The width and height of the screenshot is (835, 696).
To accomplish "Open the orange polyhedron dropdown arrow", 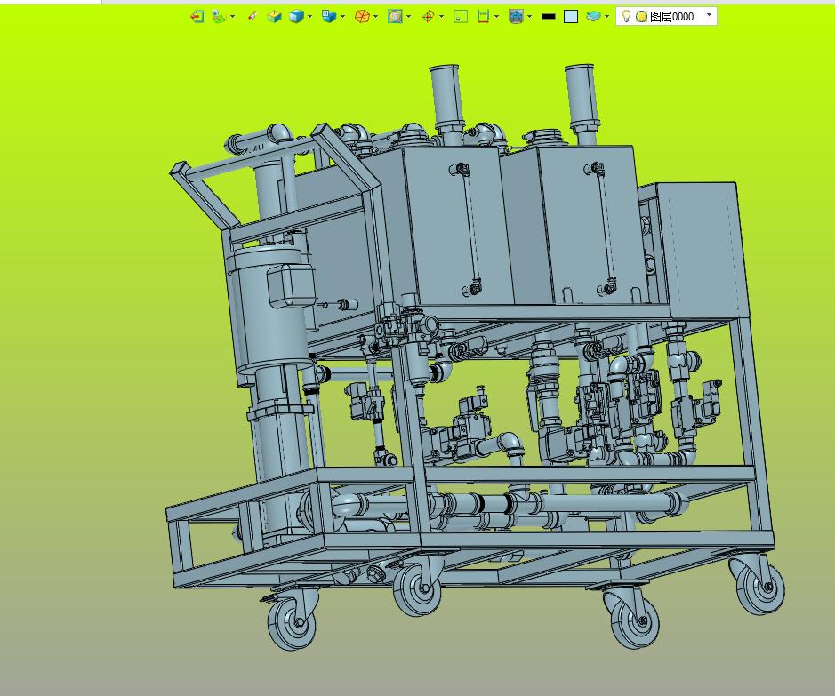I will [x=376, y=17].
